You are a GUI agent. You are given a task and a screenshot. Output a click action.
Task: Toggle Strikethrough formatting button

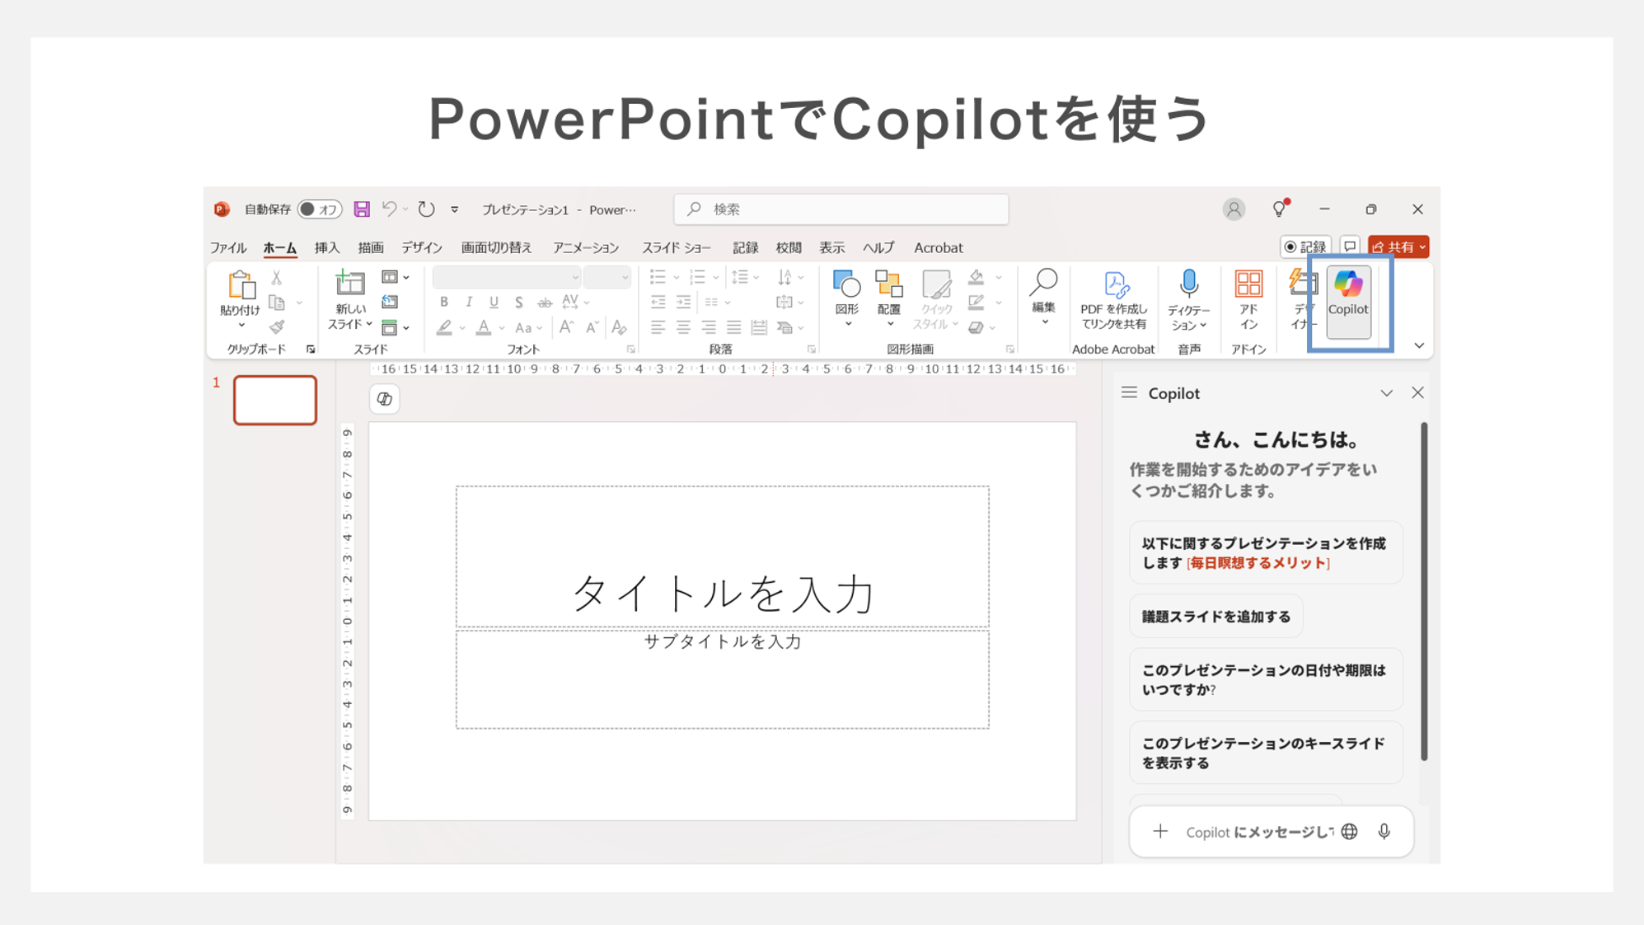[545, 303]
